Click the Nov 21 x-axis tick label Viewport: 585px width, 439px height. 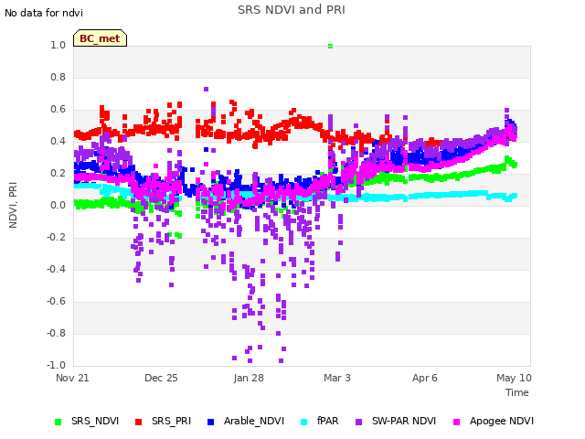[72, 378]
